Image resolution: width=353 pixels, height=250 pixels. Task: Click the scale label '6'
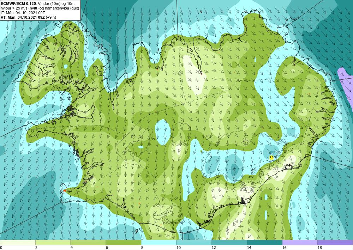(x=107, y=248)
